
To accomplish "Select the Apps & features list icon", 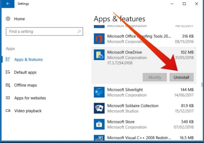I will 8,59.
